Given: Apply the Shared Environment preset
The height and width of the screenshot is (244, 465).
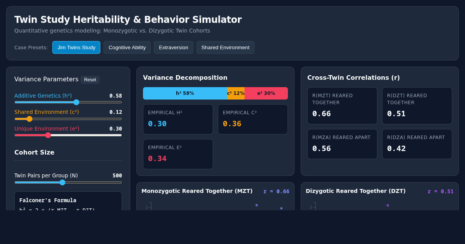Looking at the screenshot, I should point(226,48).
